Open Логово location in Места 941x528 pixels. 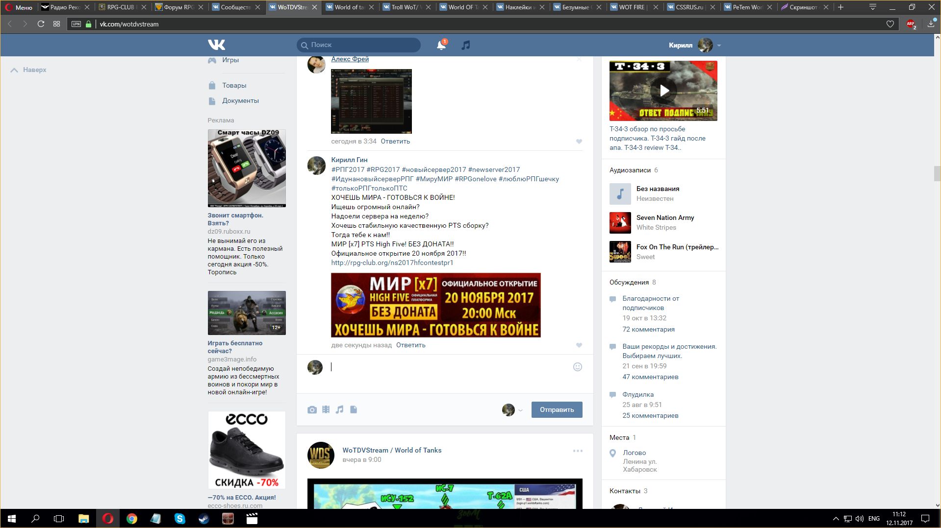634,453
